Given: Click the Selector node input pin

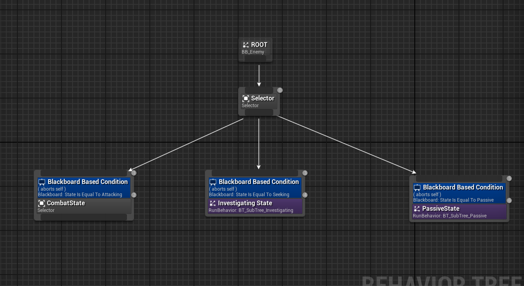Looking at the screenshot, I should [x=259, y=91].
